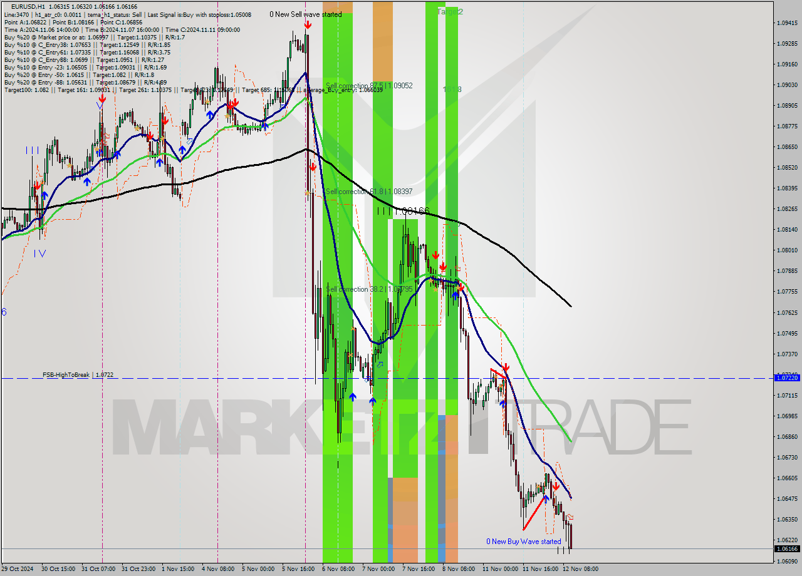Click the 1.06350 price axis label
Screen dimensions: 802x576
pyautogui.click(x=787, y=519)
